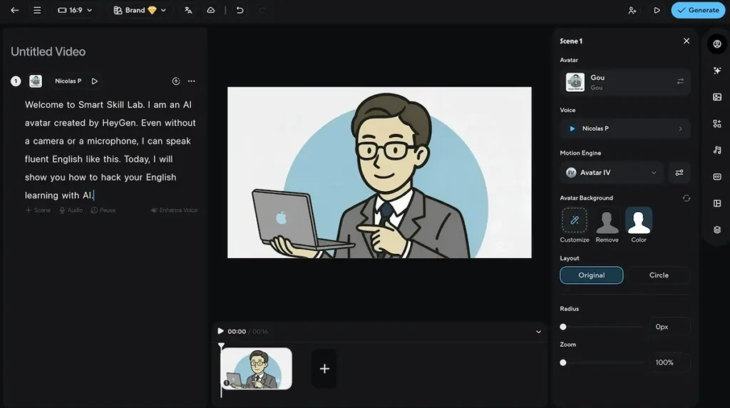The image size is (730, 408).
Task: Redo the last undone action
Action: coord(262,10)
